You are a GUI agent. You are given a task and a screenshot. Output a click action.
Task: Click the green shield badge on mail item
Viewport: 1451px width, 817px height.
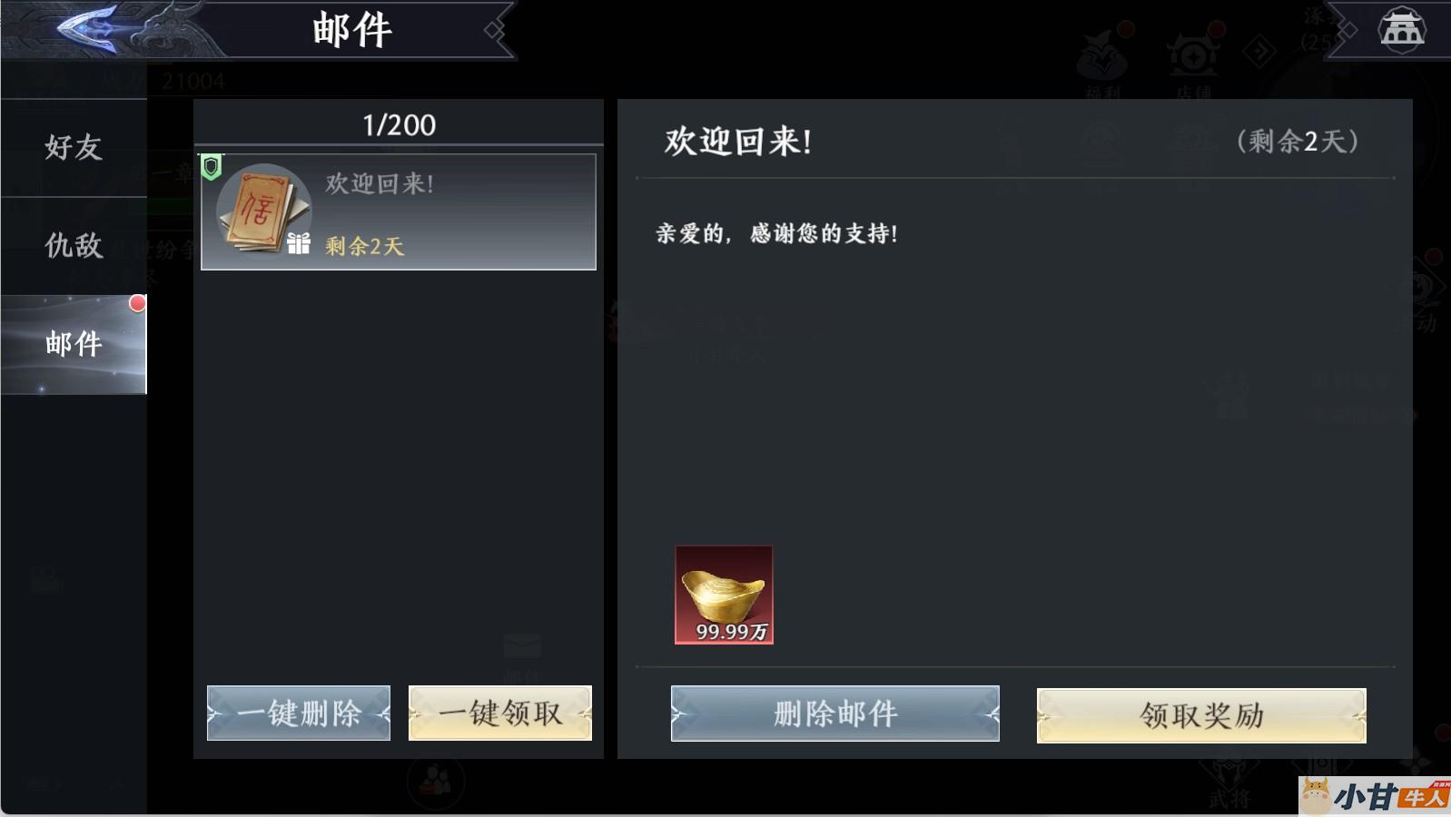(x=212, y=167)
